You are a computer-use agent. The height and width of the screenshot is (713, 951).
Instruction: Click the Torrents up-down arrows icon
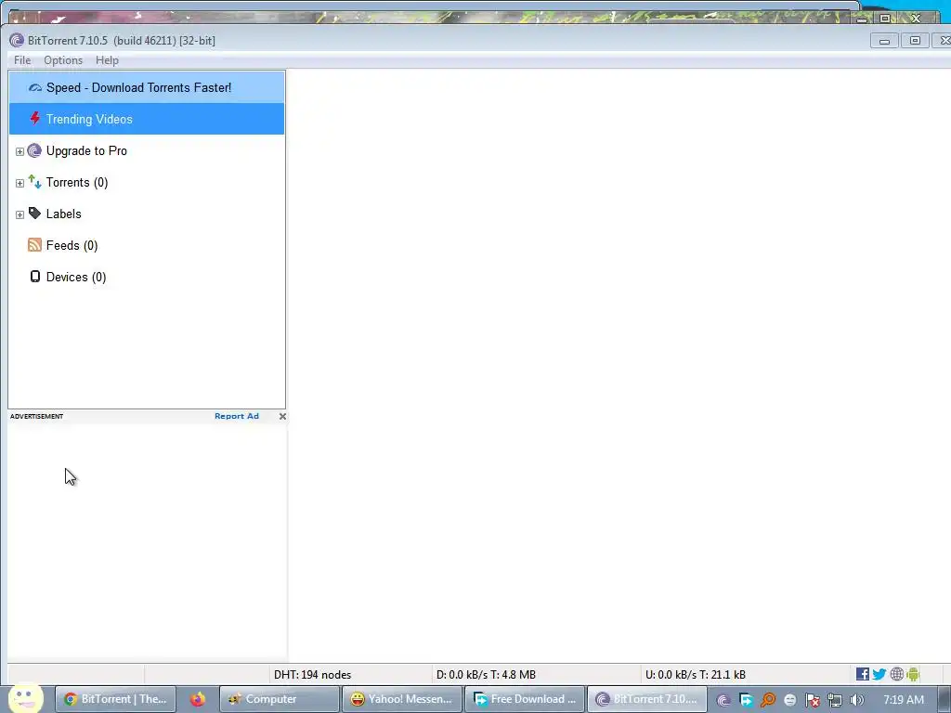click(x=34, y=182)
